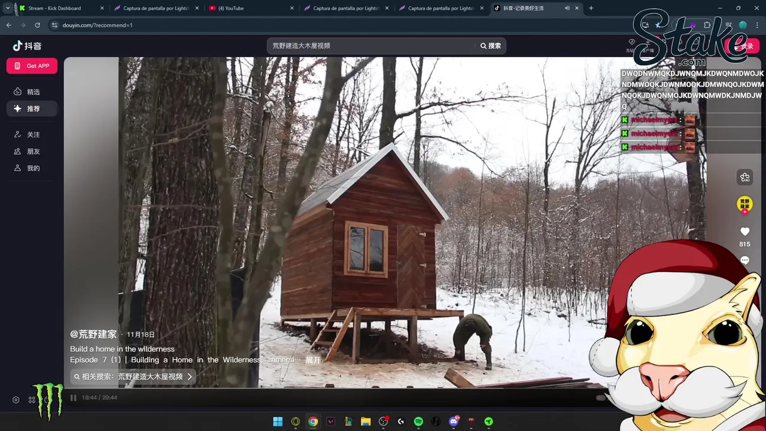This screenshot has width=766, height=431.
Task: Open the 我的 profile page
Action: pyautogui.click(x=32, y=168)
